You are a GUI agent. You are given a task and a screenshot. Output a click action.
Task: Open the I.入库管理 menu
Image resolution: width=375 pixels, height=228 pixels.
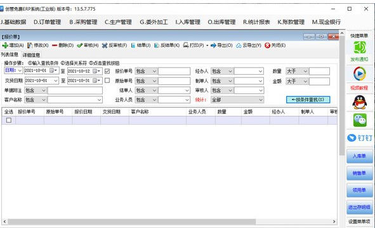[188, 22]
